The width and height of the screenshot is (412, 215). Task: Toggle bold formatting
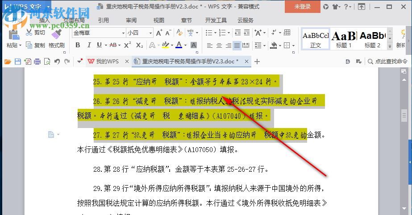pos(78,45)
